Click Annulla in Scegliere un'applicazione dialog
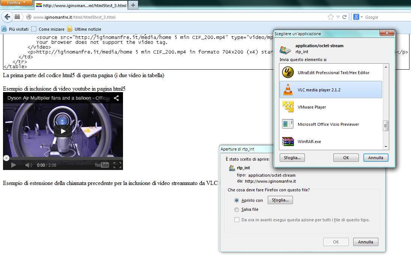411x255 pixels. pos(376,158)
